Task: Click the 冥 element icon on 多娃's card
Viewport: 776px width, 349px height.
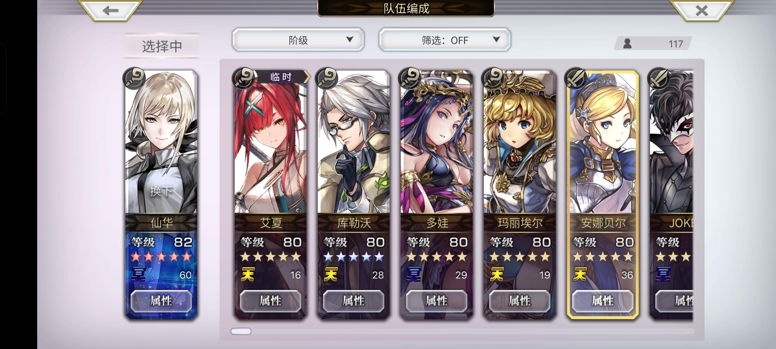Action: pyautogui.click(x=414, y=274)
